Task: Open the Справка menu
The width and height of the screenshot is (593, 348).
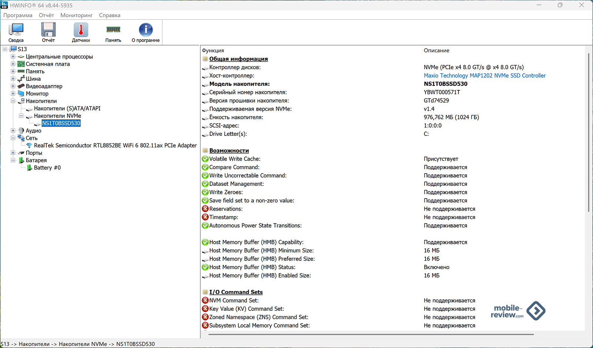Action: coord(109,15)
